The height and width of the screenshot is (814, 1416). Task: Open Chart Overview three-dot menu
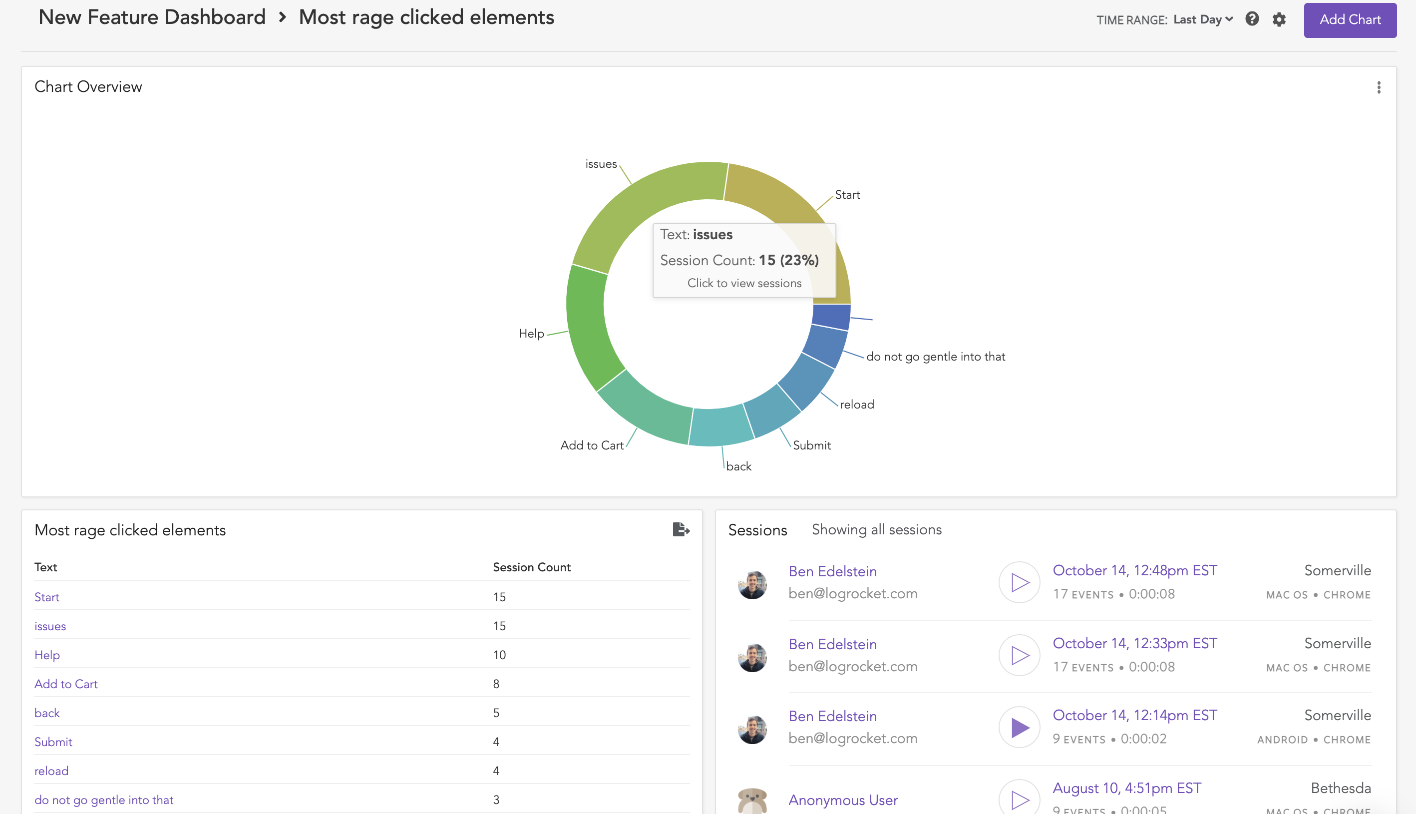(1379, 87)
